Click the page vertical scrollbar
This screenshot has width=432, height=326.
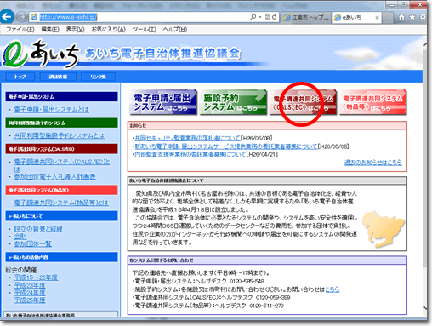coord(425,159)
